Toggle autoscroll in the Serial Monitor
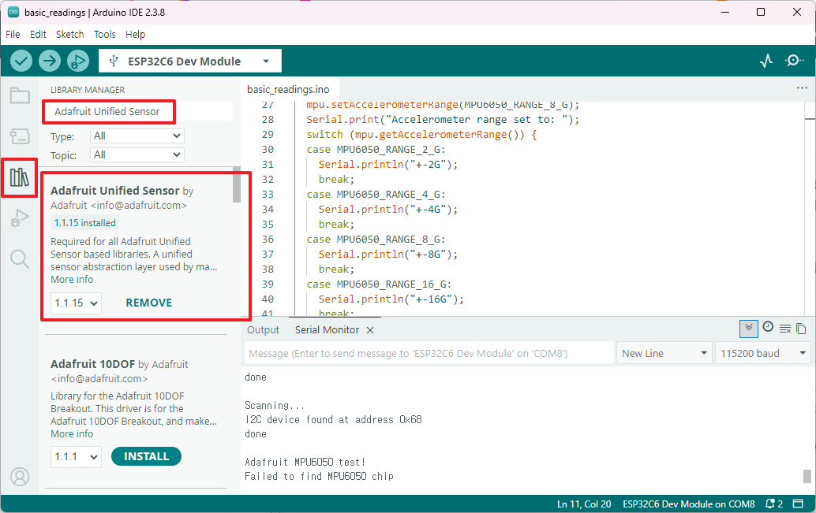Screen dimensions: 816x513 pyautogui.click(x=749, y=328)
